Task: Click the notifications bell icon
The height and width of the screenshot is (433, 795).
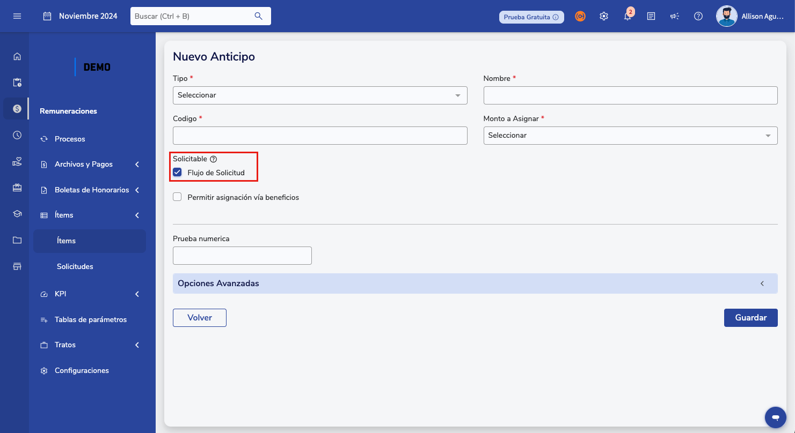Action: point(627,17)
